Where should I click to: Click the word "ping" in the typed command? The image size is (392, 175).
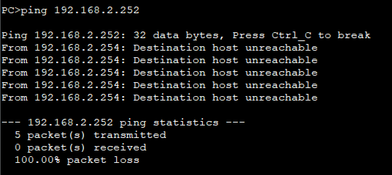(34, 10)
